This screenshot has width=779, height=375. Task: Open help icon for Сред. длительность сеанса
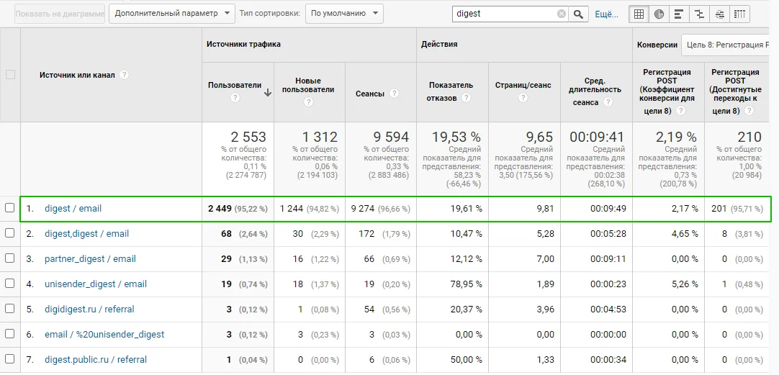608,101
